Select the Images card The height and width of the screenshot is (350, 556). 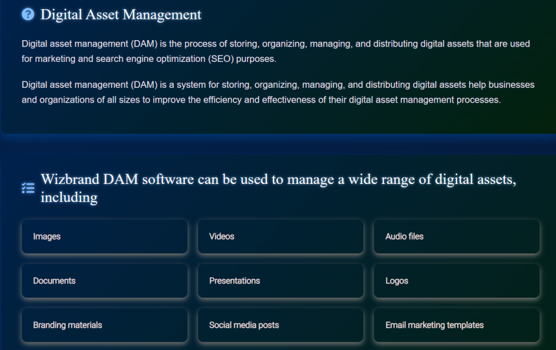tap(105, 236)
